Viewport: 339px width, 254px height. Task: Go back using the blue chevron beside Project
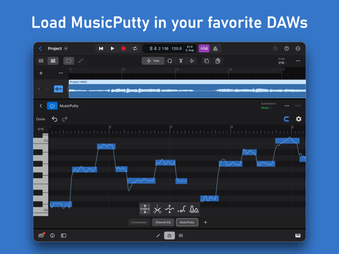41,48
